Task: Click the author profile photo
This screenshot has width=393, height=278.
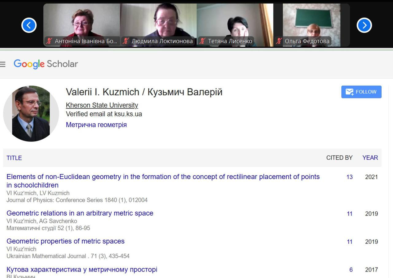Action: click(31, 113)
